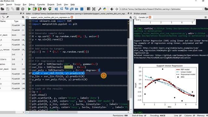Open Editor pane options search icon
This screenshot has height=117, width=208.
[131, 17]
